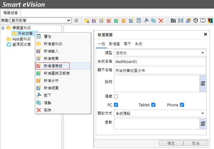Open the 類型 dropdown
Viewport: 214px width, 149px height.
tap(160, 53)
